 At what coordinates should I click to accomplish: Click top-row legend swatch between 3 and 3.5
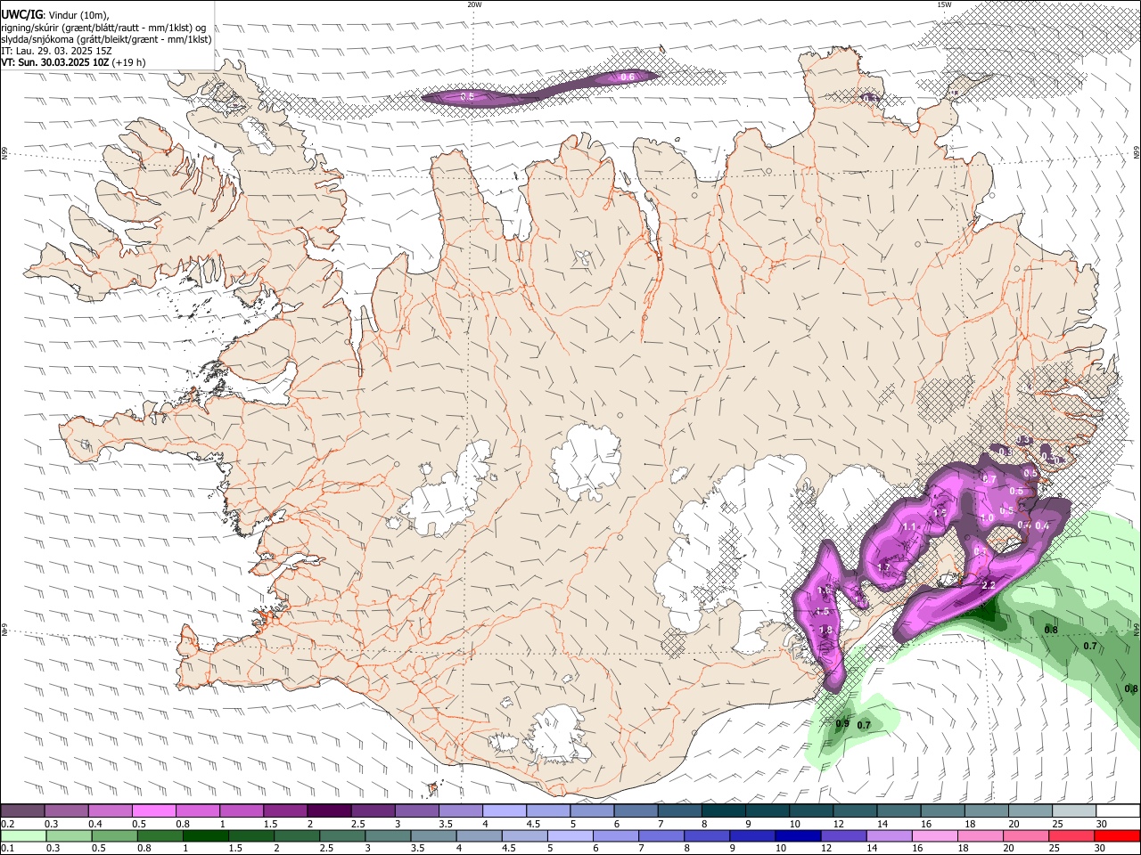tap(417, 810)
